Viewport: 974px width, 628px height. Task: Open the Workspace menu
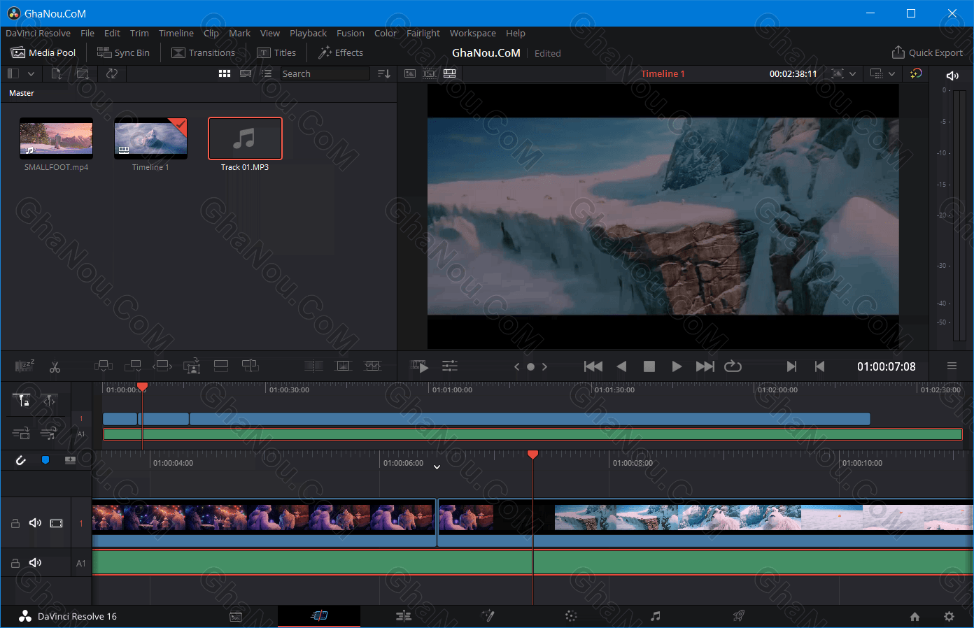[473, 33]
